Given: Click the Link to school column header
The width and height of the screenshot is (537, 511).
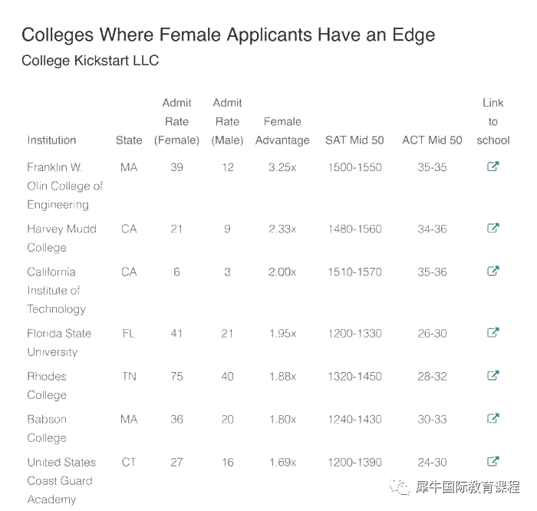Looking at the screenshot, I should point(493,121).
